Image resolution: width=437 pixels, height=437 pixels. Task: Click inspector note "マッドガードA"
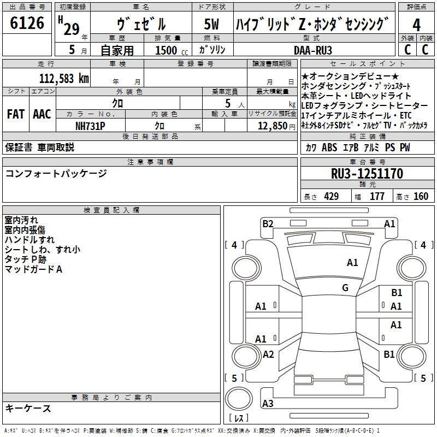tap(33, 269)
